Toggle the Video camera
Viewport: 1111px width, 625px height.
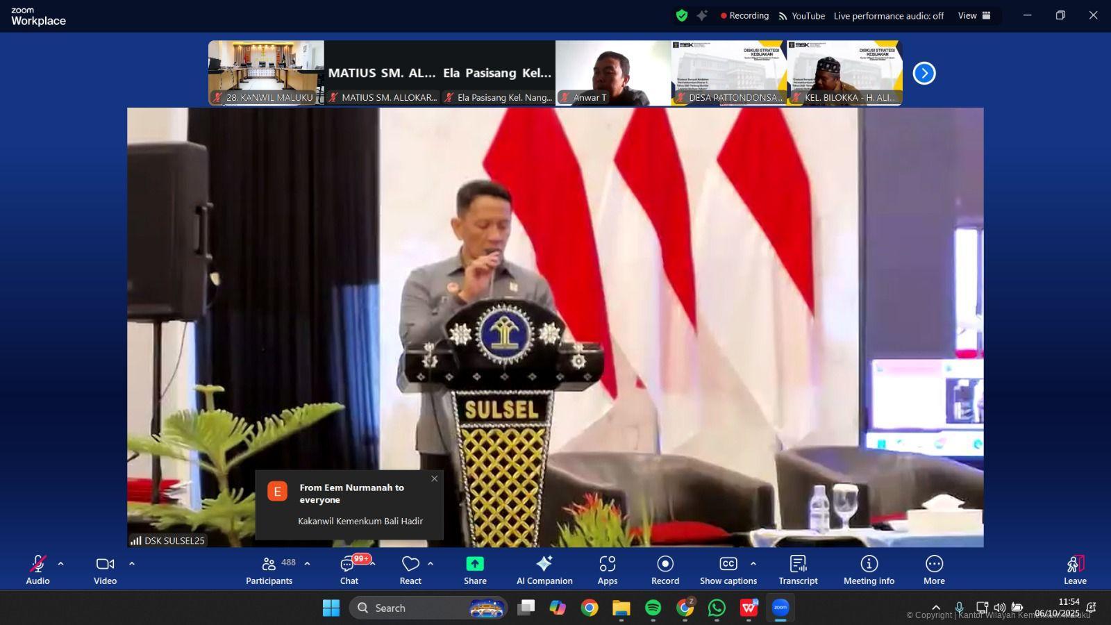click(x=105, y=569)
